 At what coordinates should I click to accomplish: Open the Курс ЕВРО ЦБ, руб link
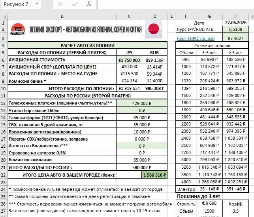pyautogui.click(x=196, y=38)
